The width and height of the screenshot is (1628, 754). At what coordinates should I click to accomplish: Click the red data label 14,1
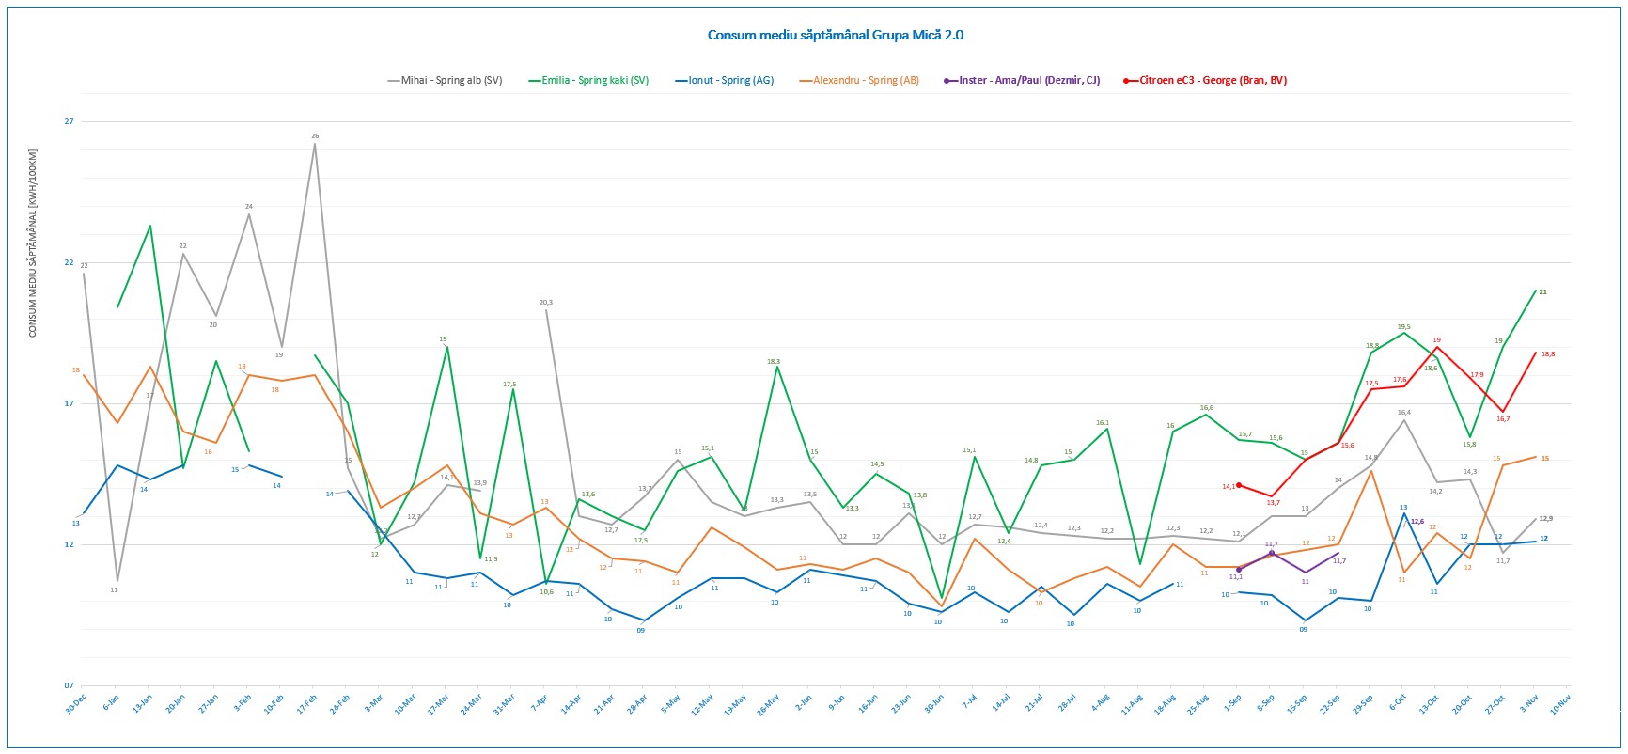click(x=1229, y=487)
